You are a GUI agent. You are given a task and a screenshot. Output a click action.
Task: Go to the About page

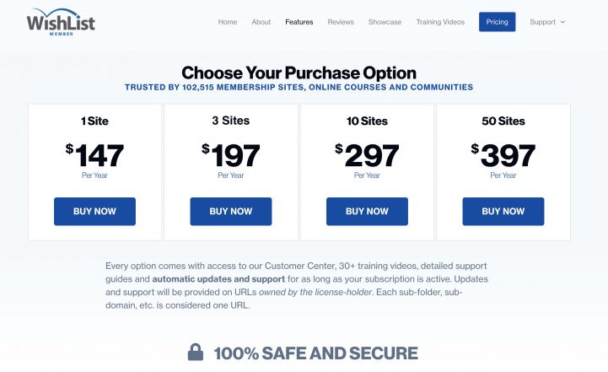pos(261,22)
